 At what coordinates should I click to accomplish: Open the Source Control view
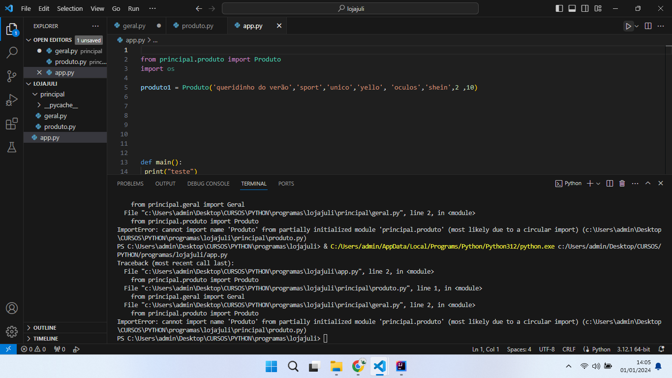(x=12, y=76)
